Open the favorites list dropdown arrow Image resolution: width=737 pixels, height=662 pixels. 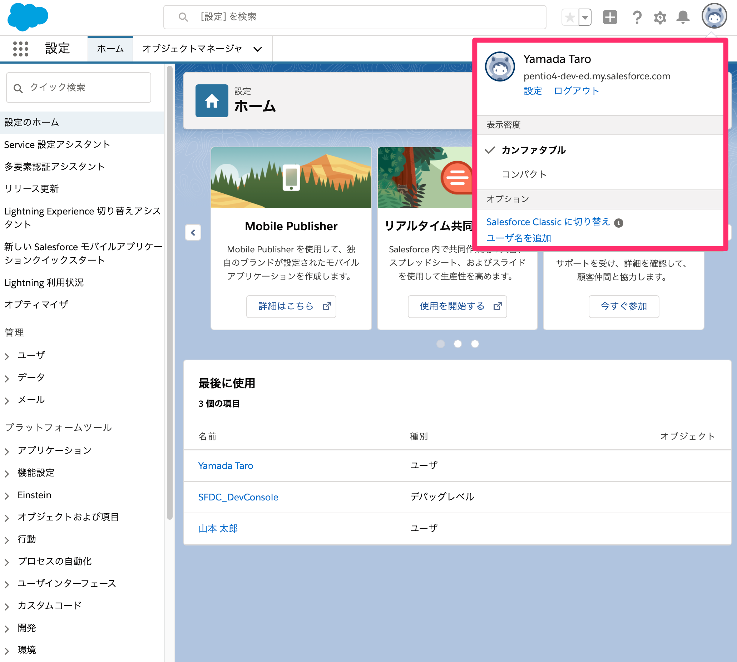click(x=585, y=17)
